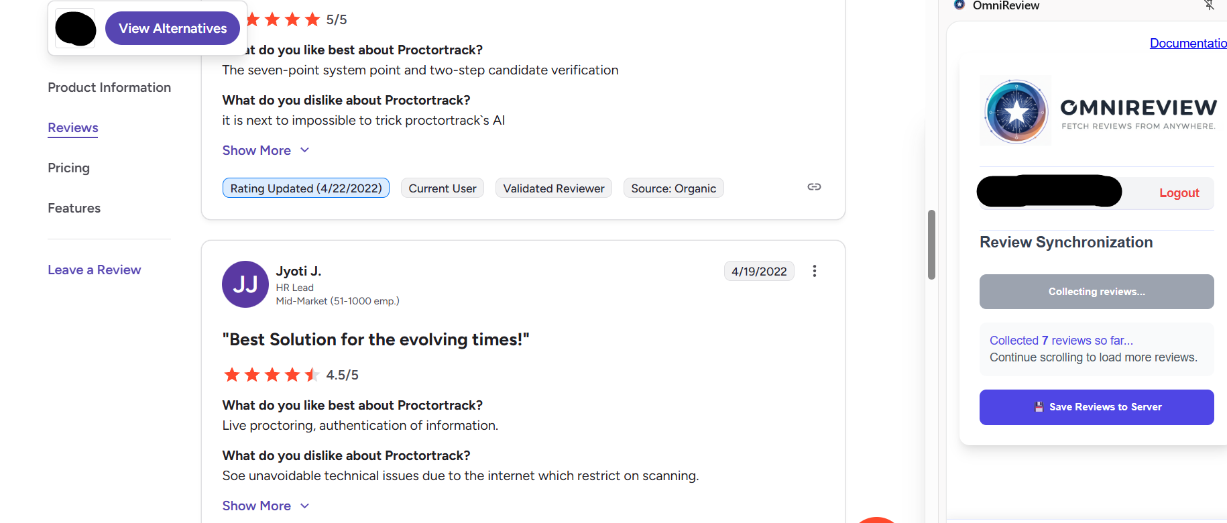The image size is (1227, 523).
Task: Click the 4.5 star rating stars
Action: tap(272, 375)
